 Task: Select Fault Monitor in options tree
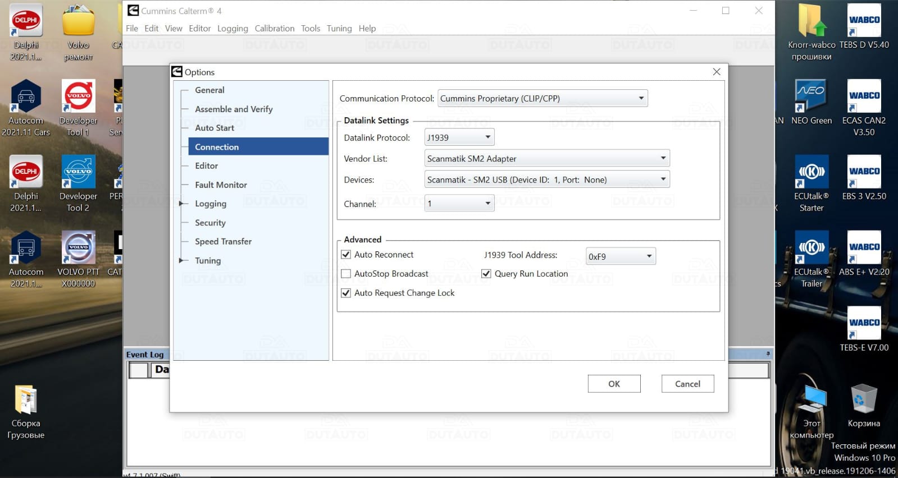tap(221, 185)
